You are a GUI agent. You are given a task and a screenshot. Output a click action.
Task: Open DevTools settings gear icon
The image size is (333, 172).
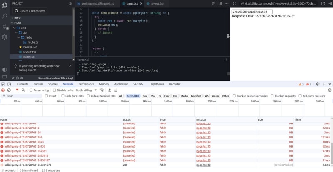coord(318,84)
